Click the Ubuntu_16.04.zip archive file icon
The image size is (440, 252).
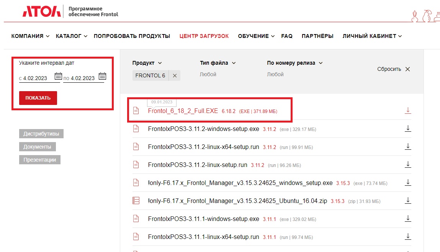click(x=136, y=201)
